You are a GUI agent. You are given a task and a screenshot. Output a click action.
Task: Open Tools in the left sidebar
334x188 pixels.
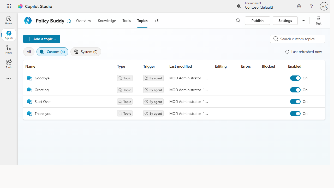click(x=9, y=64)
